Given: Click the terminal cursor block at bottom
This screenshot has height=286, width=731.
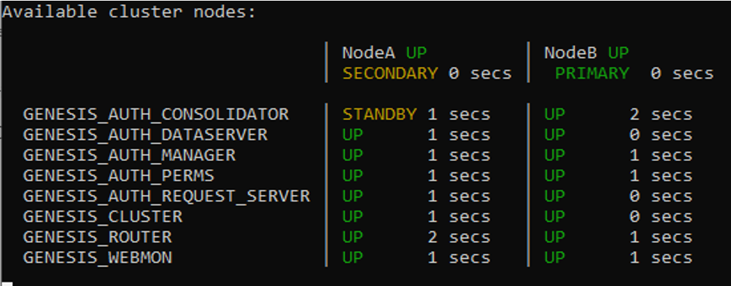Looking at the screenshot, I should coord(7,284).
